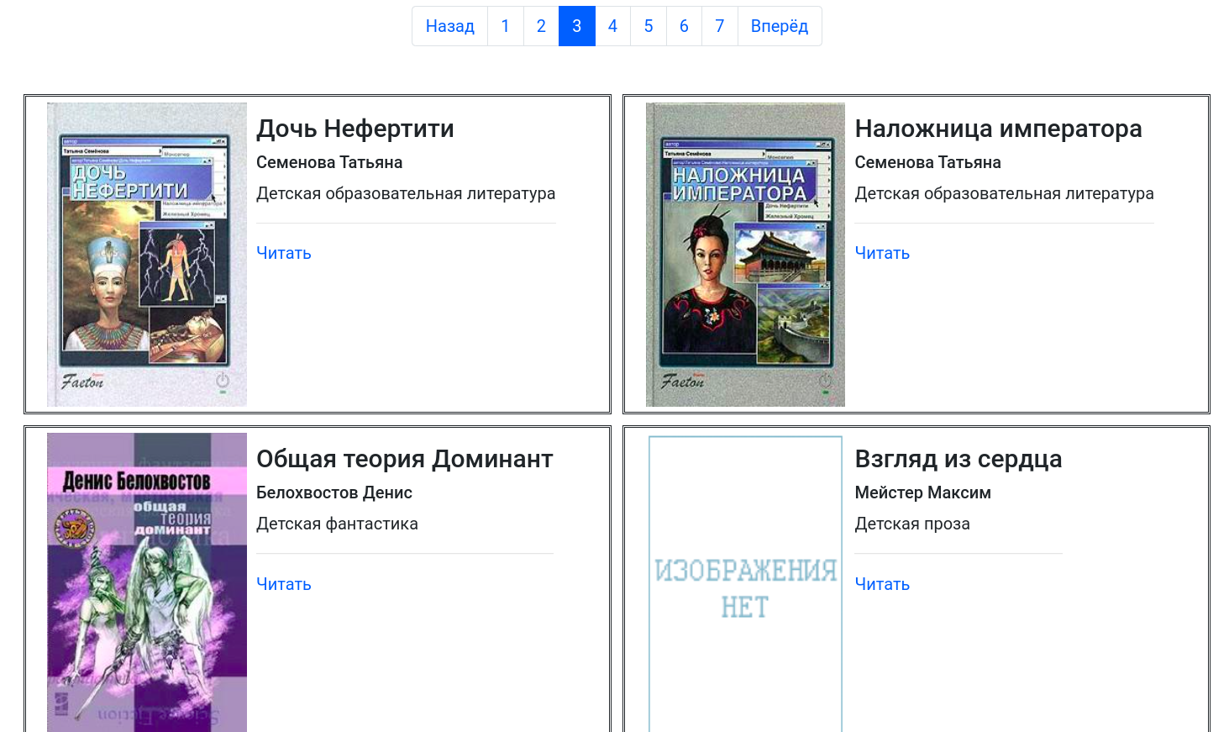This screenshot has height=732, width=1229.
Task: Open page 1 in pagination
Action: pos(505,26)
